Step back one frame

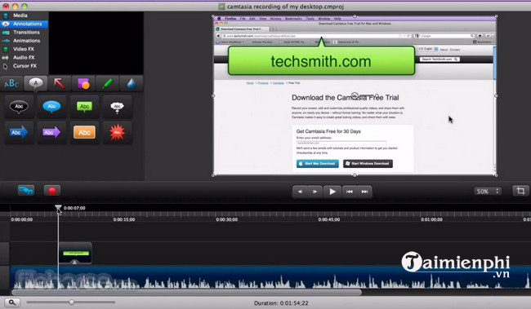tap(300, 192)
